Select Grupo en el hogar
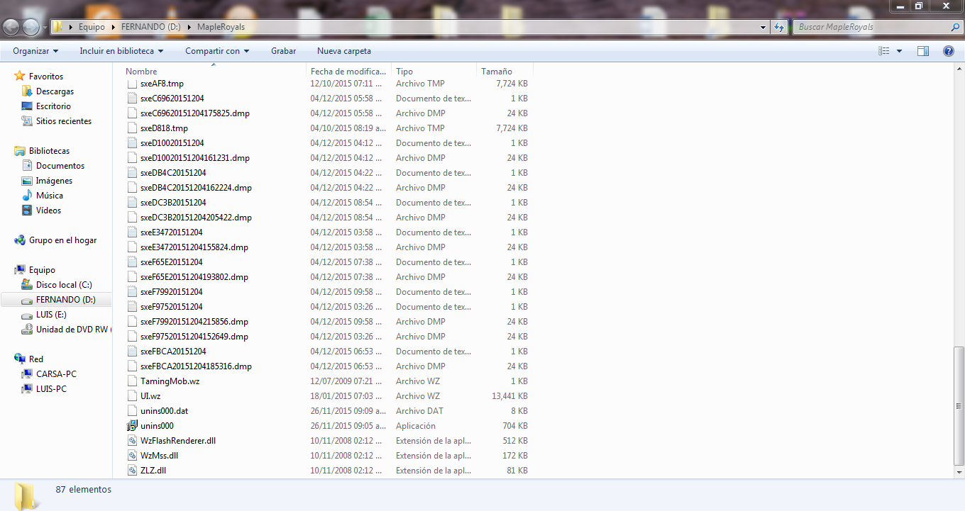Viewport: 965px width, 511px height. [x=62, y=240]
